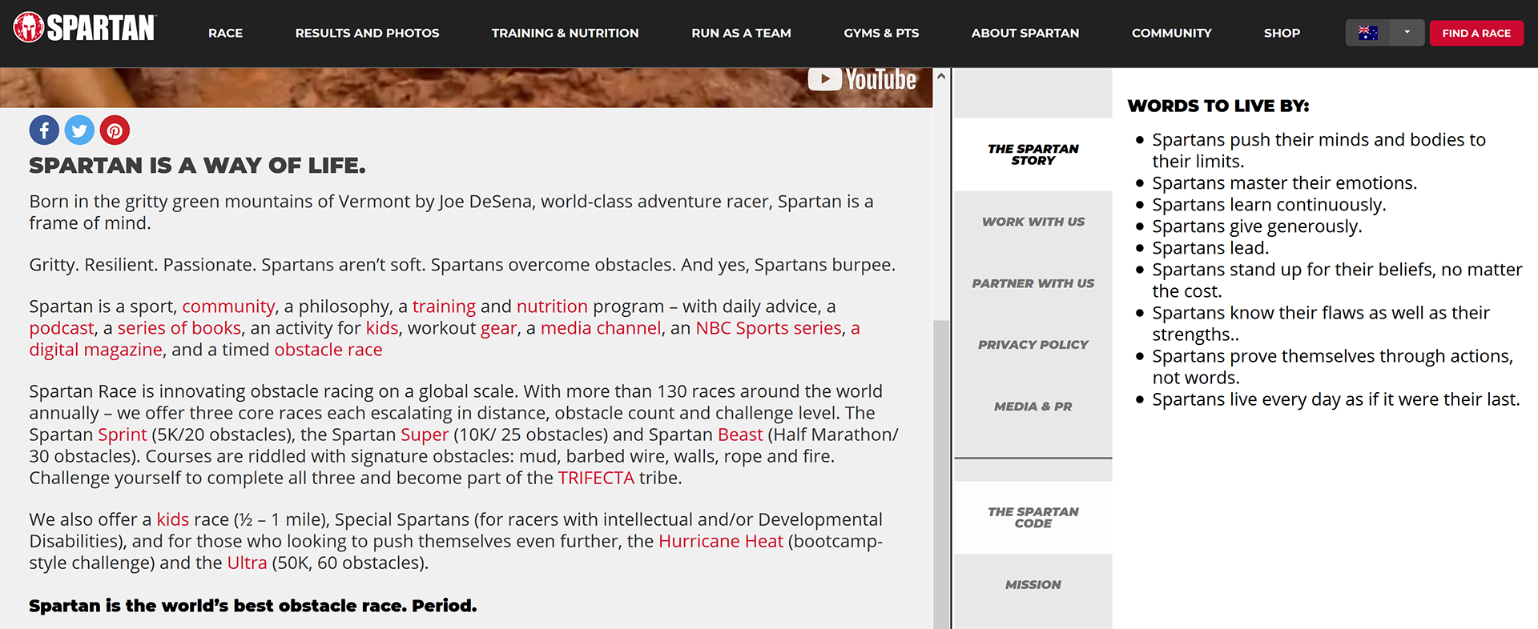Follow the Beast race link
1538x629 pixels.
[x=740, y=435]
